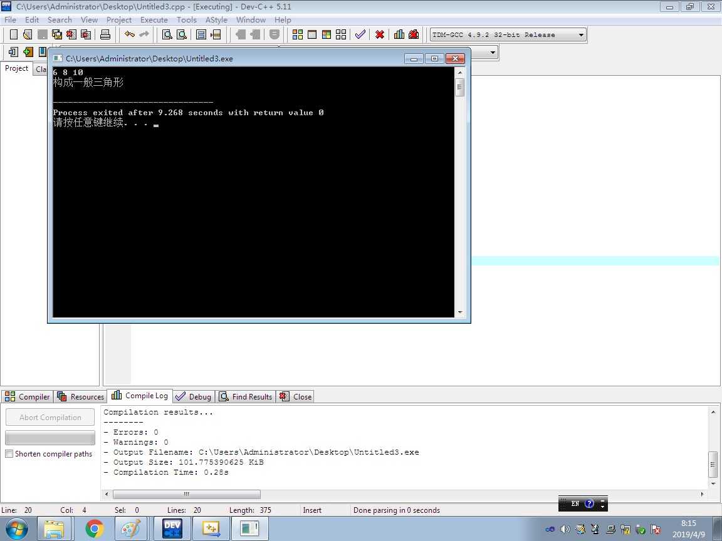The image size is (722, 541).
Task: Click the compilation progress bar
Action: (x=50, y=438)
